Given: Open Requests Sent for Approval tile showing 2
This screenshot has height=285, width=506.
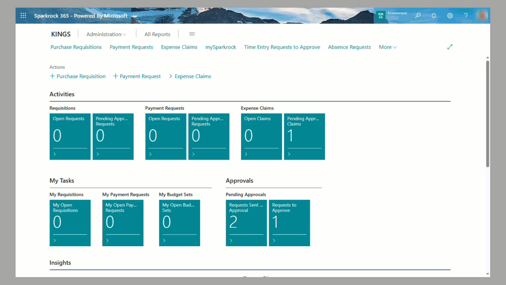Looking at the screenshot, I should click(246, 223).
